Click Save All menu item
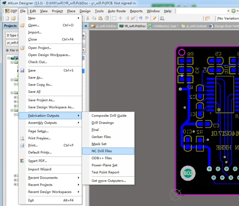This screenshot has width=239, height=206. point(50,92)
